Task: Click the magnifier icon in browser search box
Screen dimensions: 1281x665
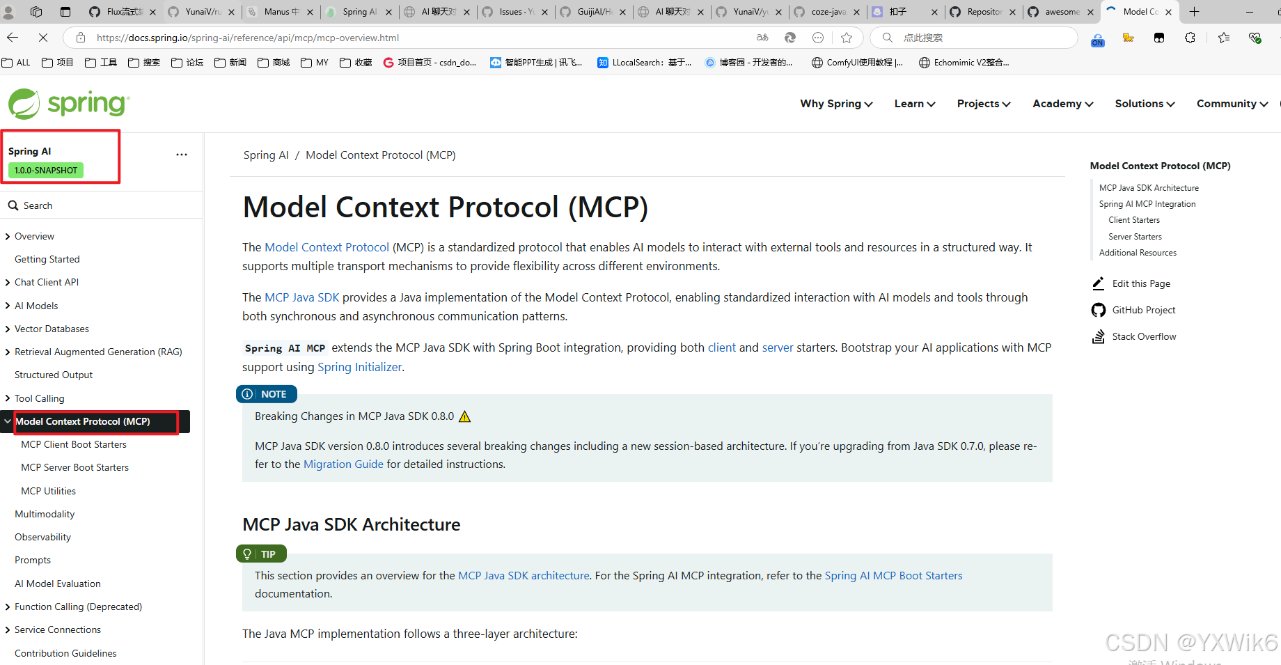Action: point(887,38)
